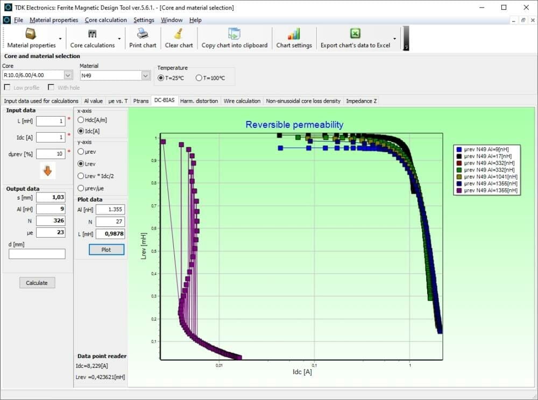Viewport: 538px width, 400px height.
Task: Click the Calculate button
Action: point(37,282)
